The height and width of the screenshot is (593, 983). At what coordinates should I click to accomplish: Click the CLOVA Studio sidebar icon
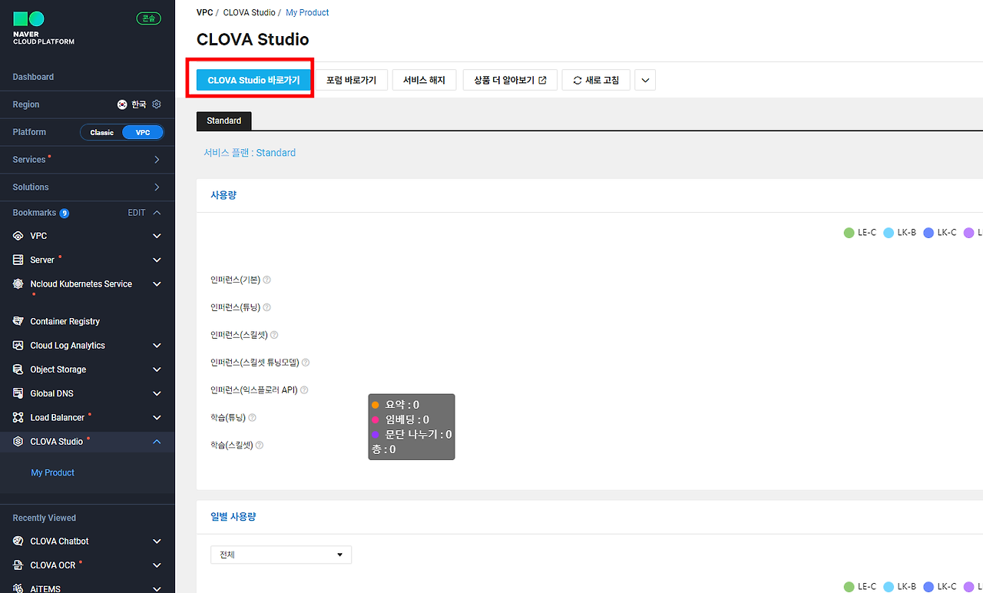[18, 442]
